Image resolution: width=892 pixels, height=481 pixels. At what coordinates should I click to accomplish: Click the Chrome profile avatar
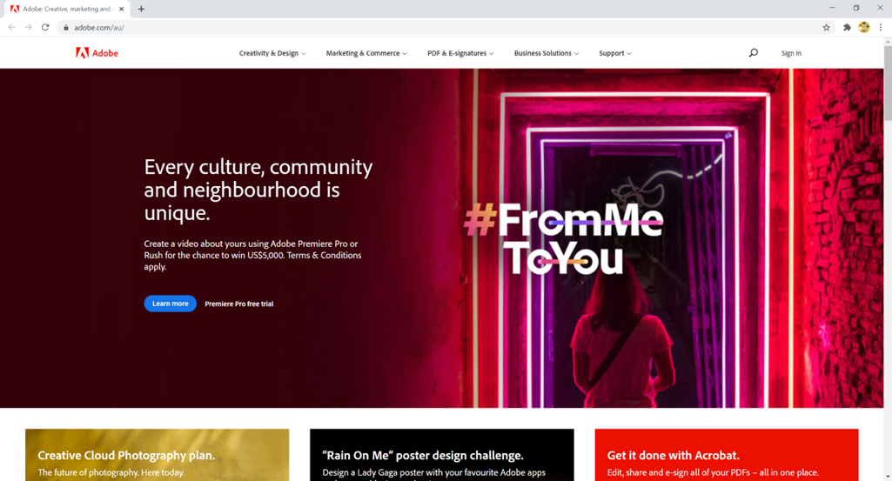tap(863, 27)
